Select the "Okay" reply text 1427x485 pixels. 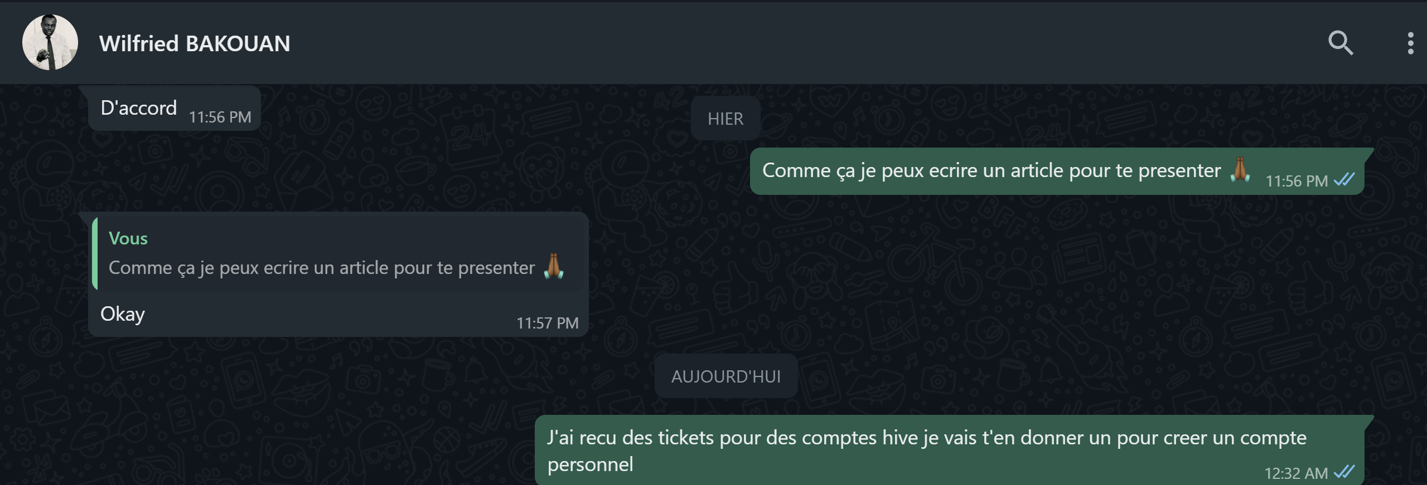pos(123,314)
